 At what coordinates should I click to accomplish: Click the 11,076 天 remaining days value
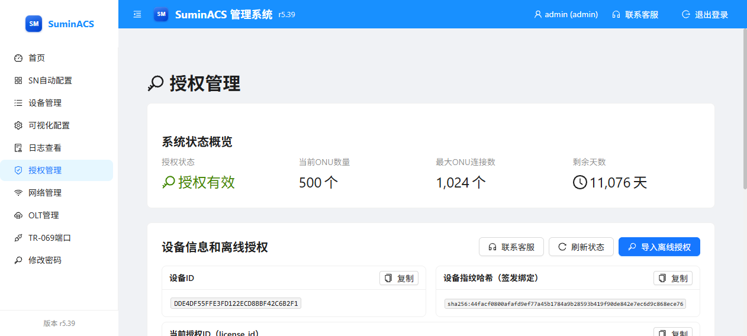[x=619, y=183]
